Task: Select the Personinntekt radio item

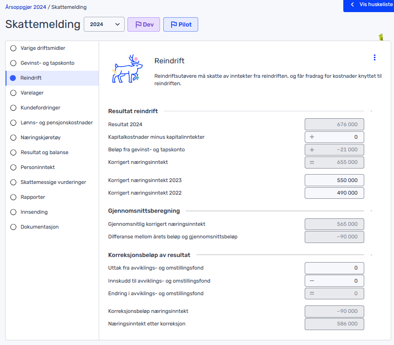Action: pyautogui.click(x=13, y=167)
